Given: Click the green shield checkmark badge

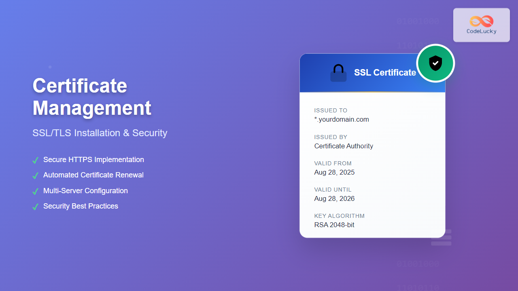Looking at the screenshot, I should tap(435, 63).
